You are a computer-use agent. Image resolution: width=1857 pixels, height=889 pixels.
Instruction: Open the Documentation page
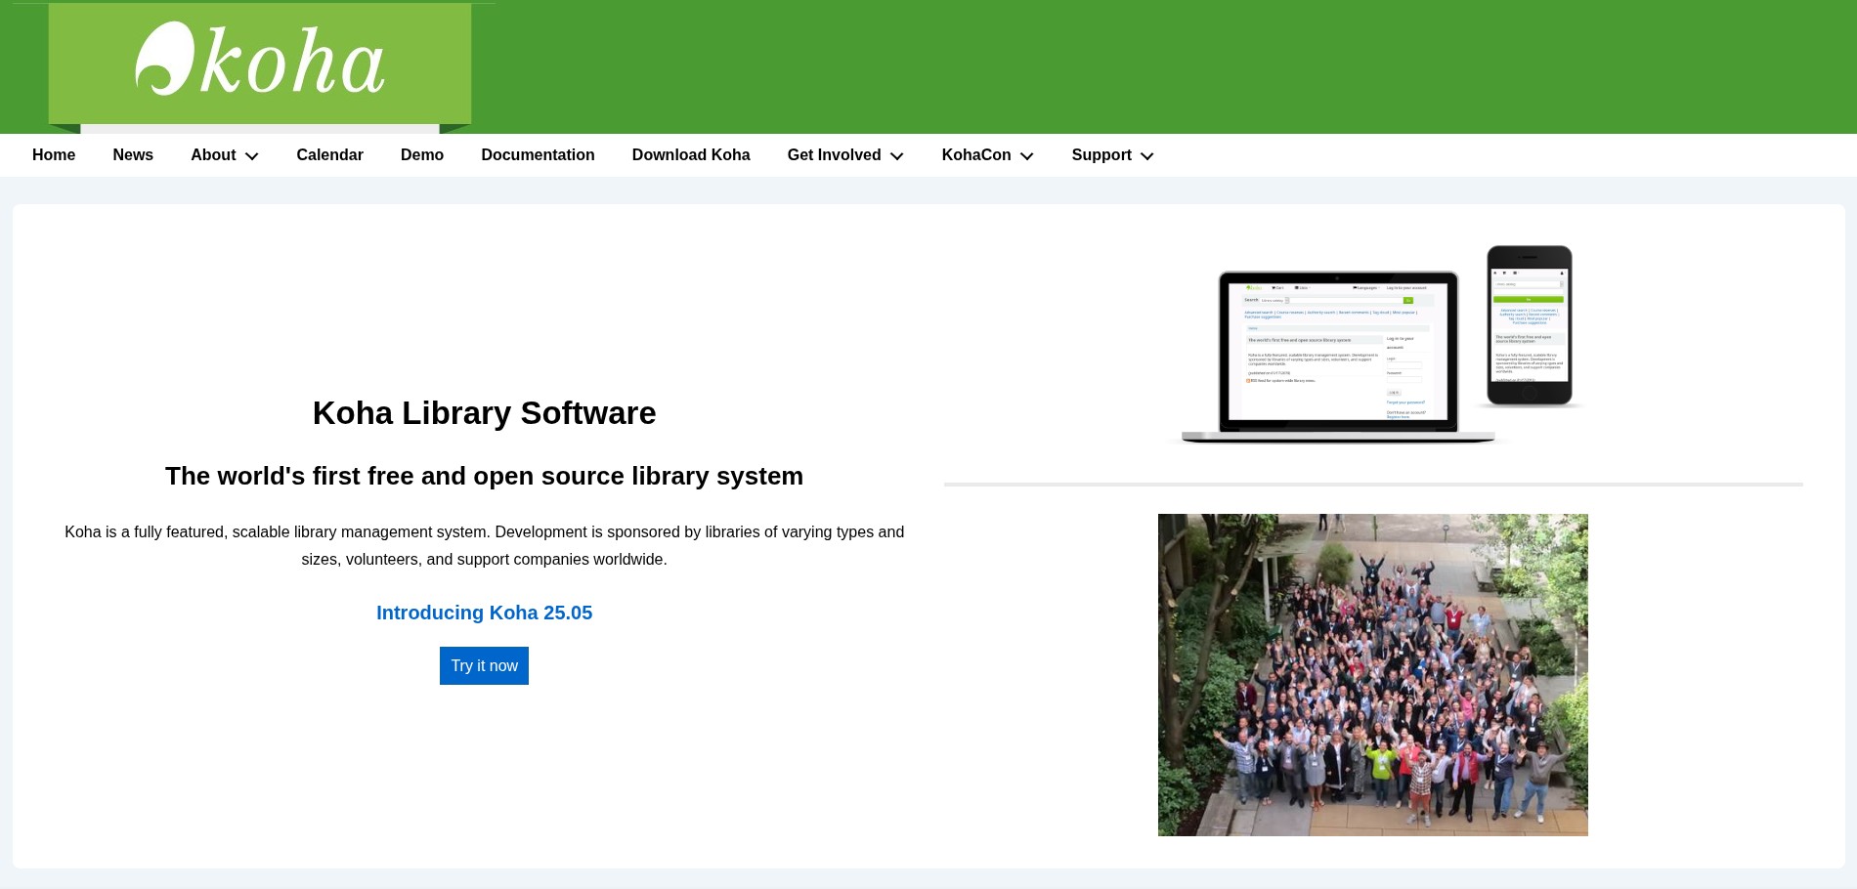[538, 155]
